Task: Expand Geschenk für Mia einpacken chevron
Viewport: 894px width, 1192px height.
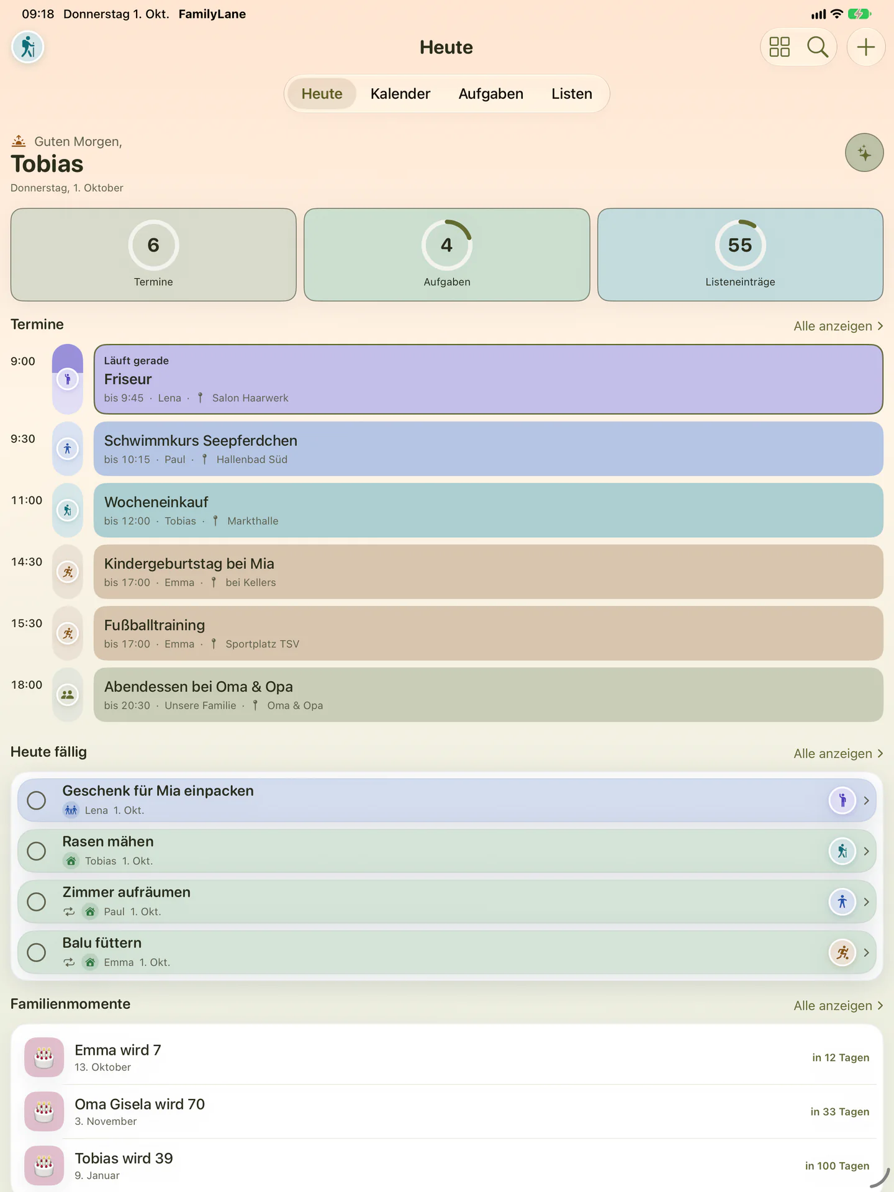Action: (x=867, y=800)
